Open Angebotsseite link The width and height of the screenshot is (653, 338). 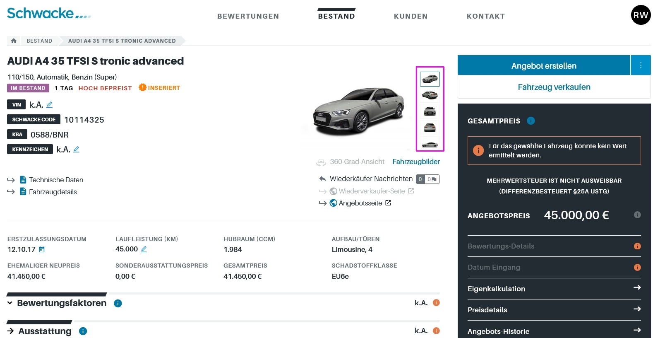[x=360, y=203]
